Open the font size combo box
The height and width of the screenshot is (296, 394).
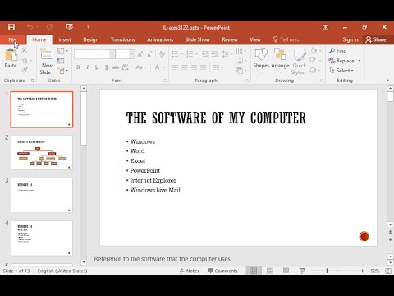(125, 54)
